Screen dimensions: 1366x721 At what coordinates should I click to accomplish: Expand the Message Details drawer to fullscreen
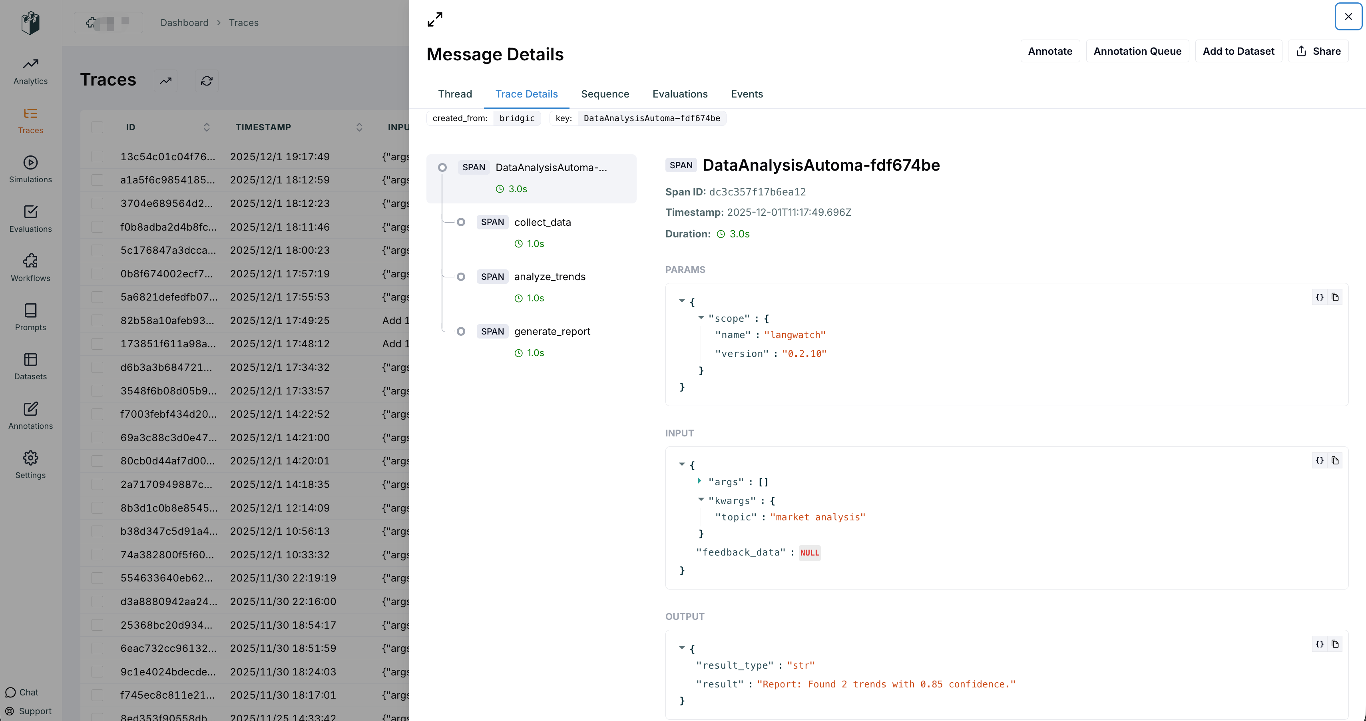point(435,20)
